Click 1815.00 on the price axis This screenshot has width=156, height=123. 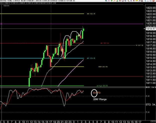point(151,58)
